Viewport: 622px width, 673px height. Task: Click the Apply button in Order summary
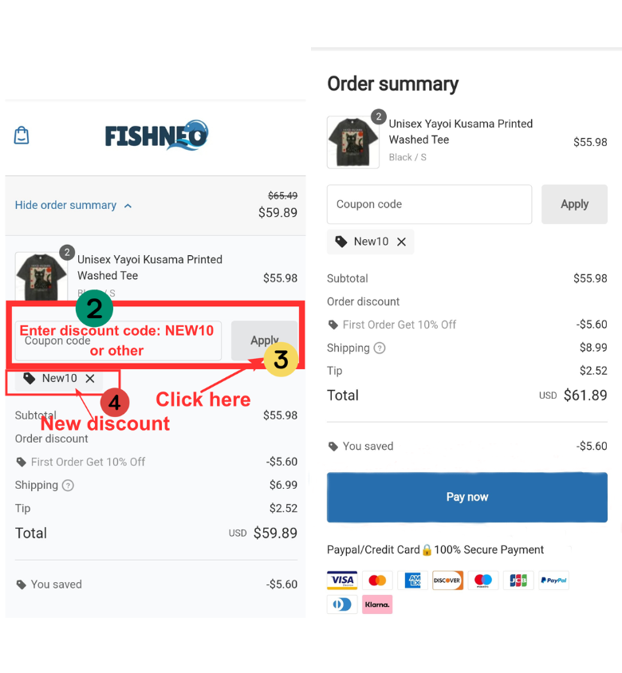[x=574, y=204]
